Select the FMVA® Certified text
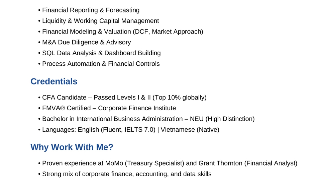 coord(66,108)
